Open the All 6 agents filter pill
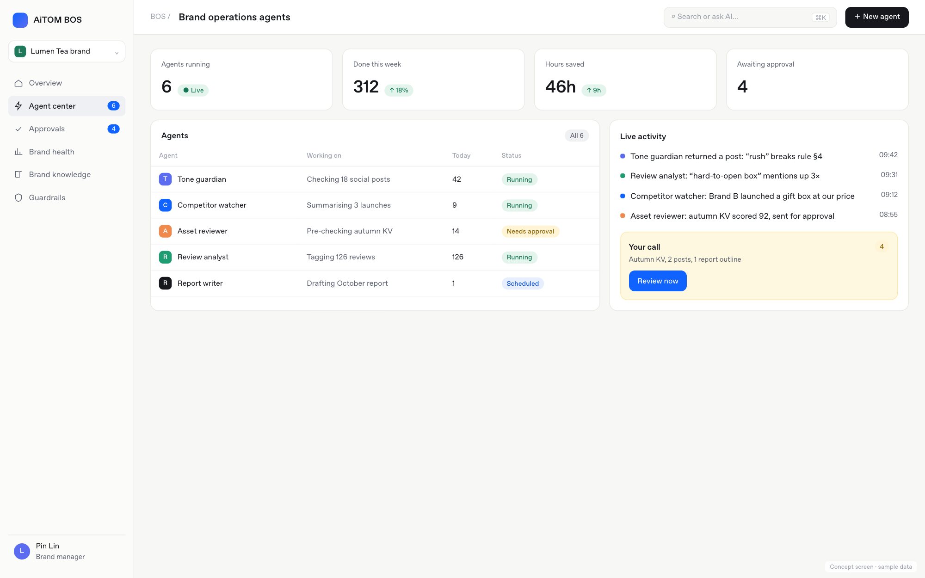 click(x=577, y=135)
